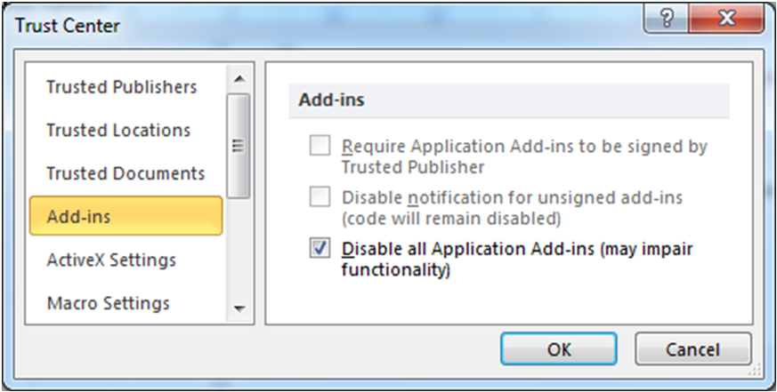
Task: Enable Require Application Add-ins to be signed
Action: tap(320, 147)
